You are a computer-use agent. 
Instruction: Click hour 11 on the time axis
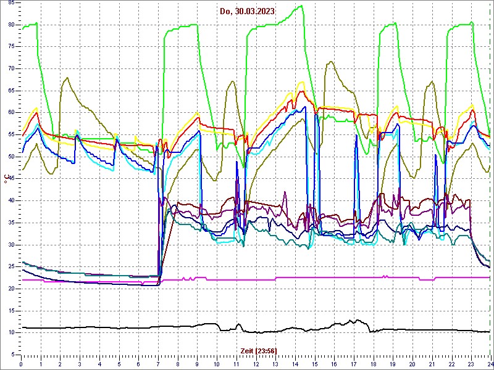(x=237, y=363)
